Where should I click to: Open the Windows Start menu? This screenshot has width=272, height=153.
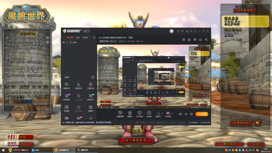click(3, 150)
